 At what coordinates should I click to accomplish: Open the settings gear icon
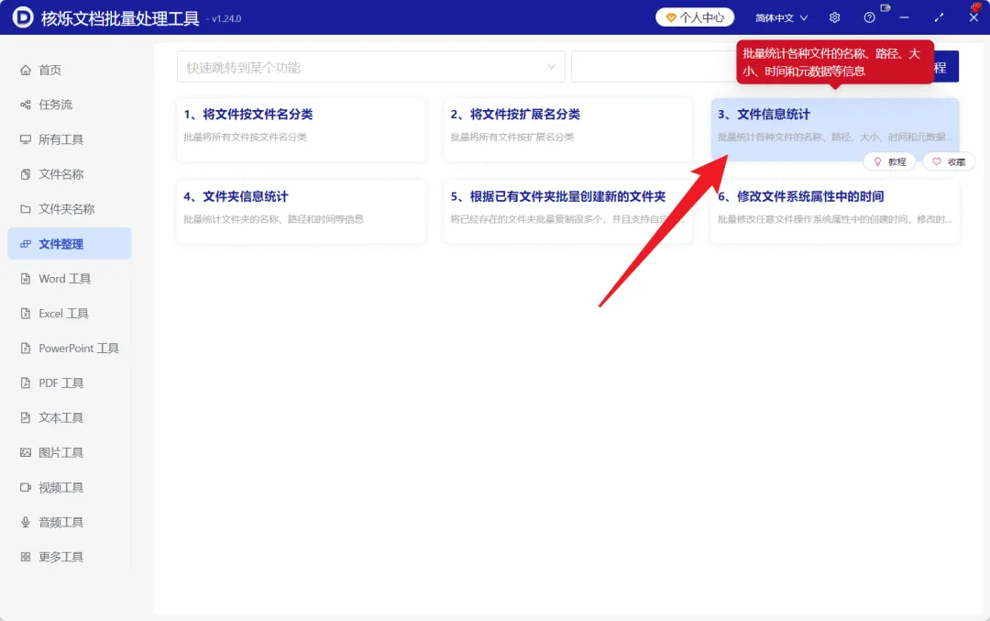835,17
